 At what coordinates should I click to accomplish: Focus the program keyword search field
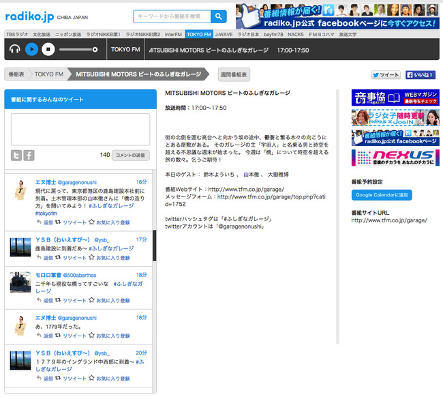172,16
